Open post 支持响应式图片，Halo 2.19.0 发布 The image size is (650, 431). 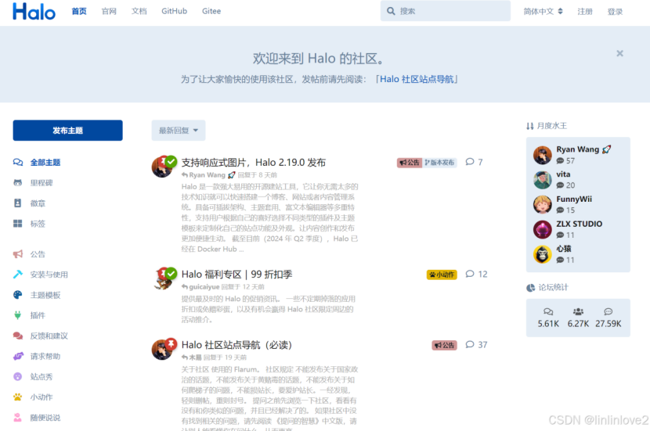pos(253,162)
